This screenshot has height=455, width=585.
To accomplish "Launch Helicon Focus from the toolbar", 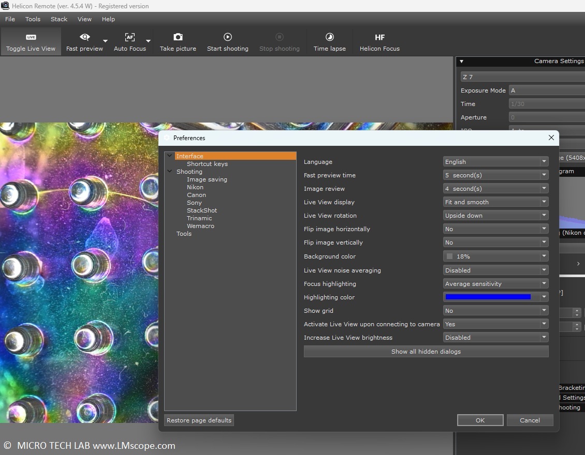I will click(x=379, y=42).
